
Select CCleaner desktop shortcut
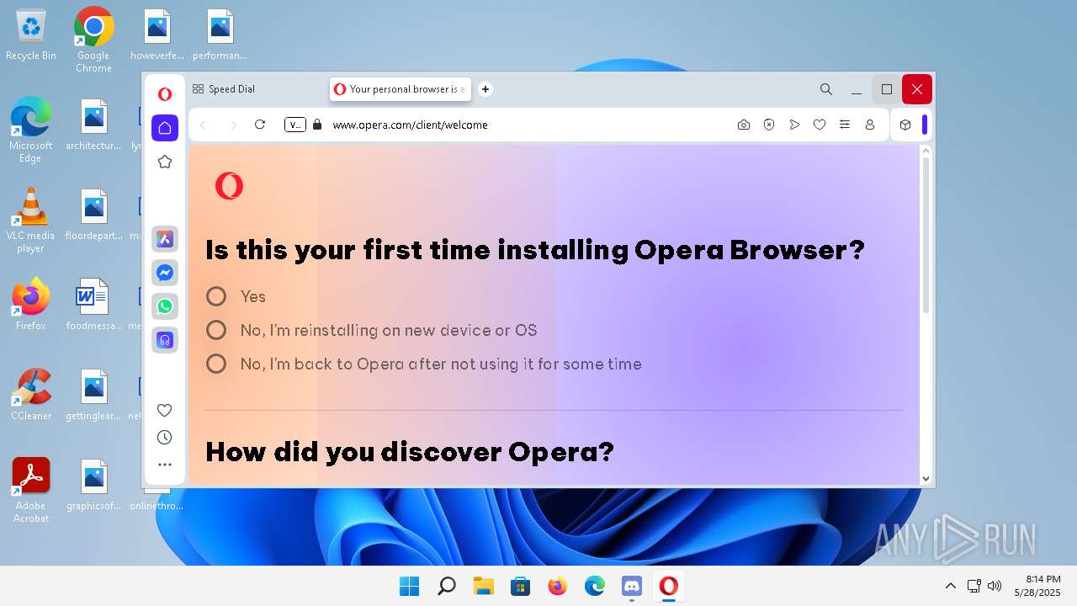(x=31, y=394)
